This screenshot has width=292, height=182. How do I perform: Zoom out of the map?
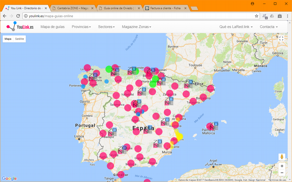[282, 173]
